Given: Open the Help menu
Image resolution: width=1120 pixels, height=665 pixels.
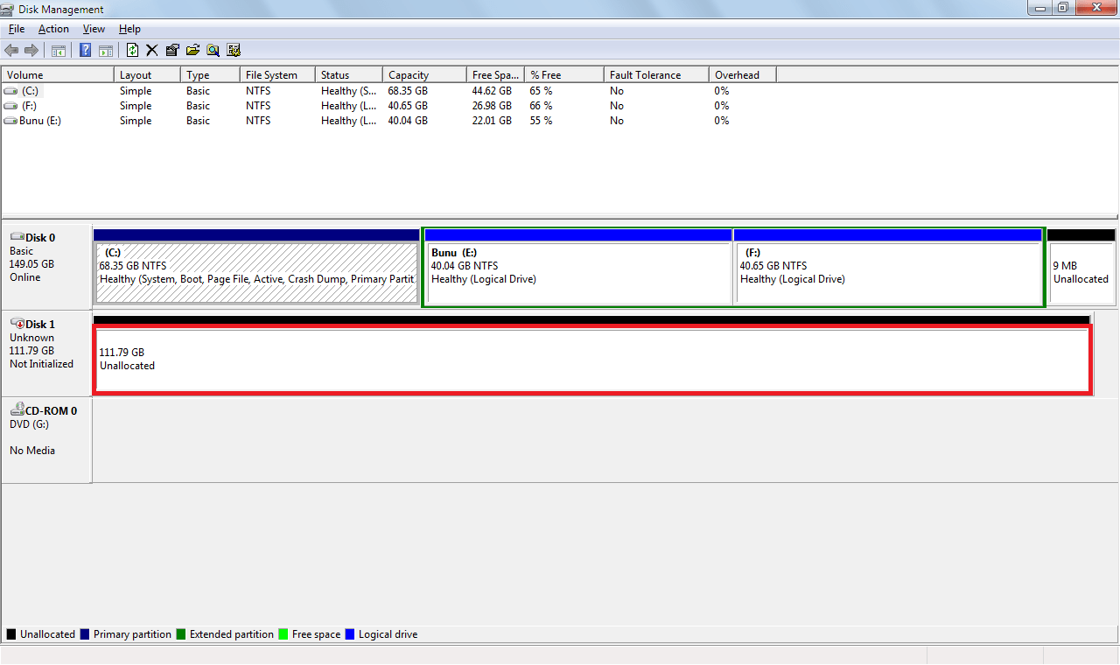Looking at the screenshot, I should 129,29.
